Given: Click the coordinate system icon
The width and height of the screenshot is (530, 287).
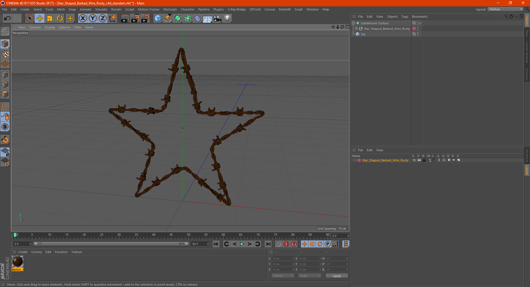Looking at the screenshot, I should point(113,18).
